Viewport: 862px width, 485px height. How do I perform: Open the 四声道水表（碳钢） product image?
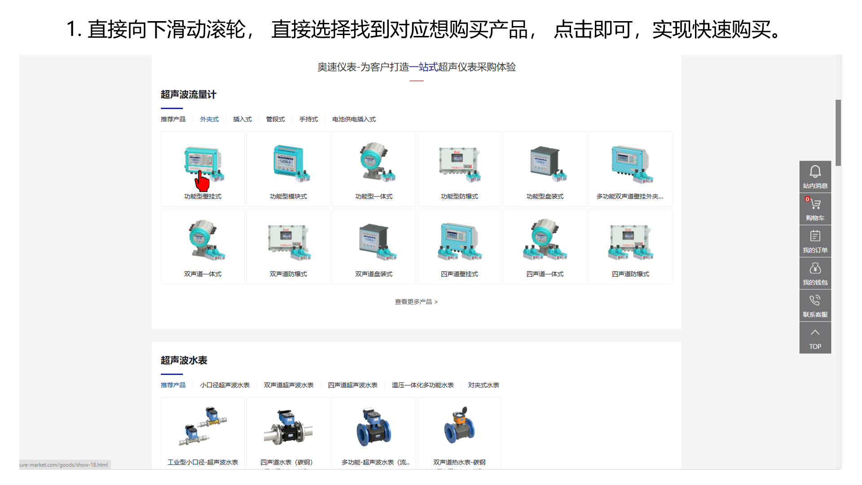[288, 427]
